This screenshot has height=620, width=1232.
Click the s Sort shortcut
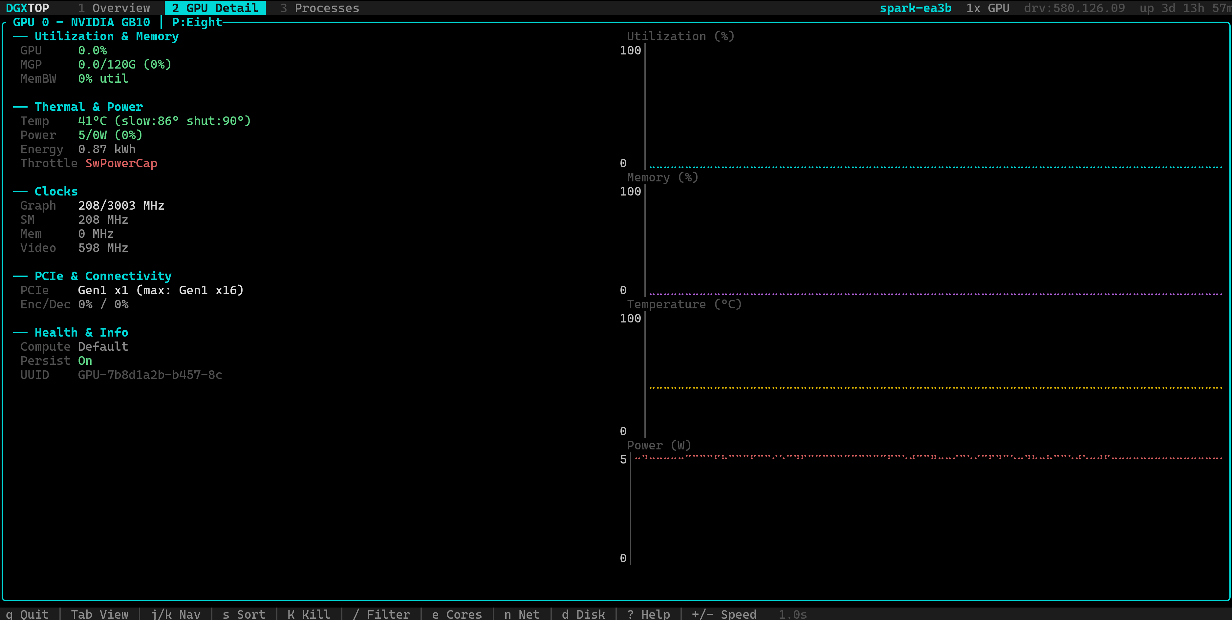pos(244,614)
